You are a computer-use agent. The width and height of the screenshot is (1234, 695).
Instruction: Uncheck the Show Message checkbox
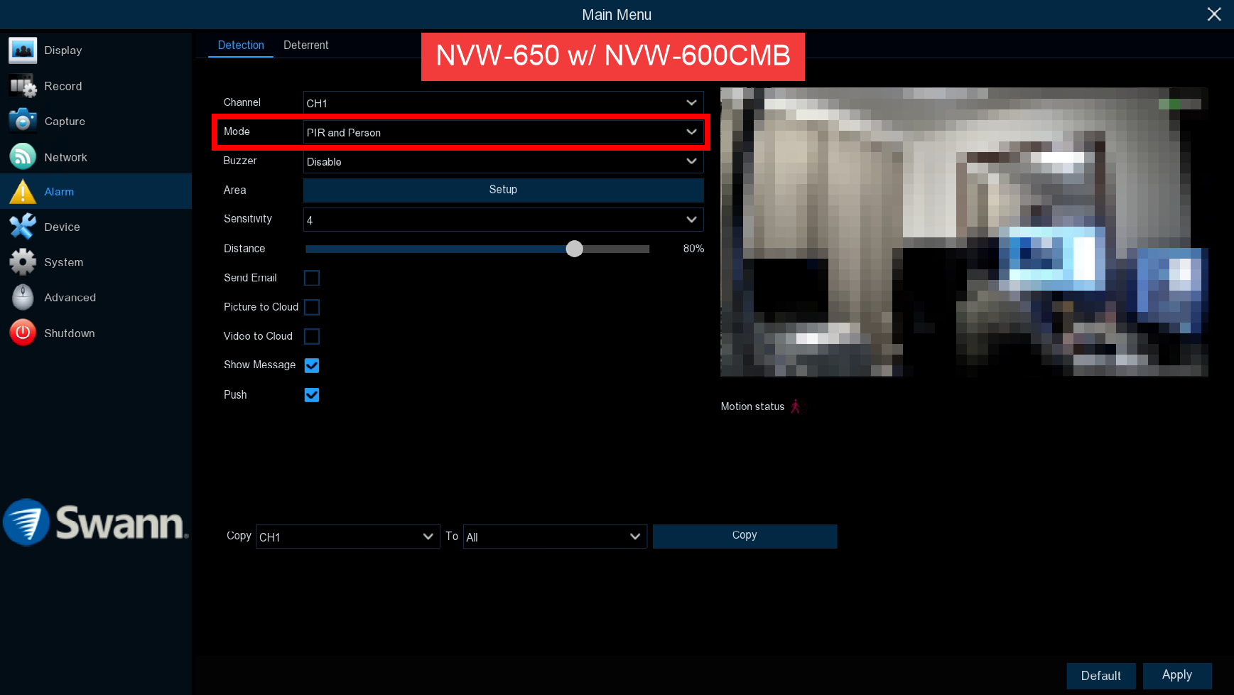312,365
